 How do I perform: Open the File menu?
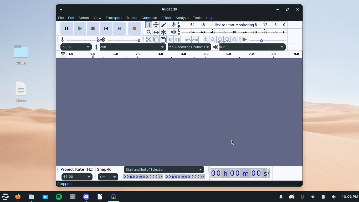pos(61,18)
